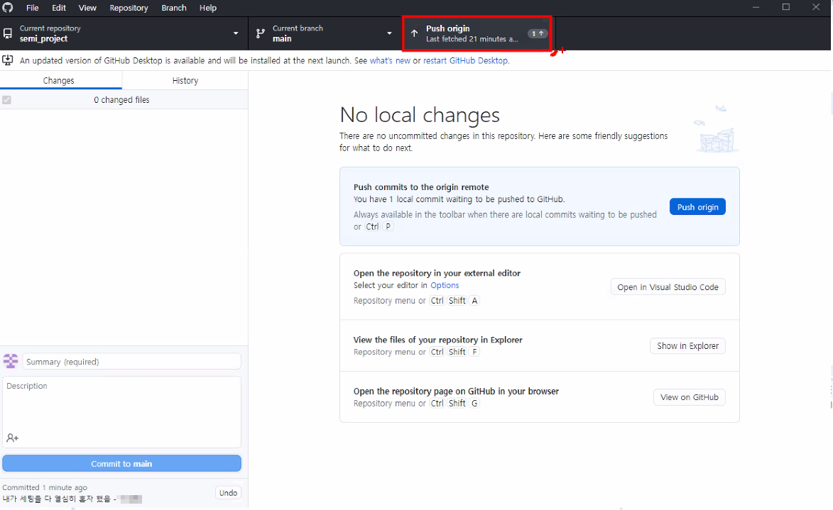The image size is (833, 510).
Task: Click the add co-authors icon
Action: coord(12,438)
